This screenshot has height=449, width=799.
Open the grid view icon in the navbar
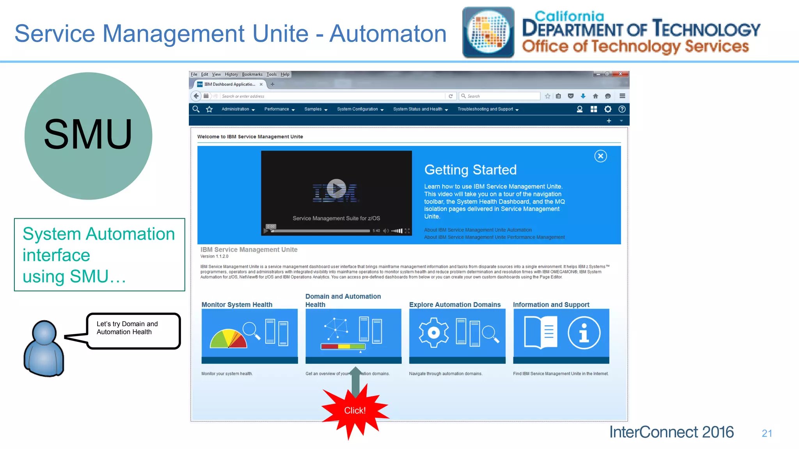pyautogui.click(x=594, y=109)
